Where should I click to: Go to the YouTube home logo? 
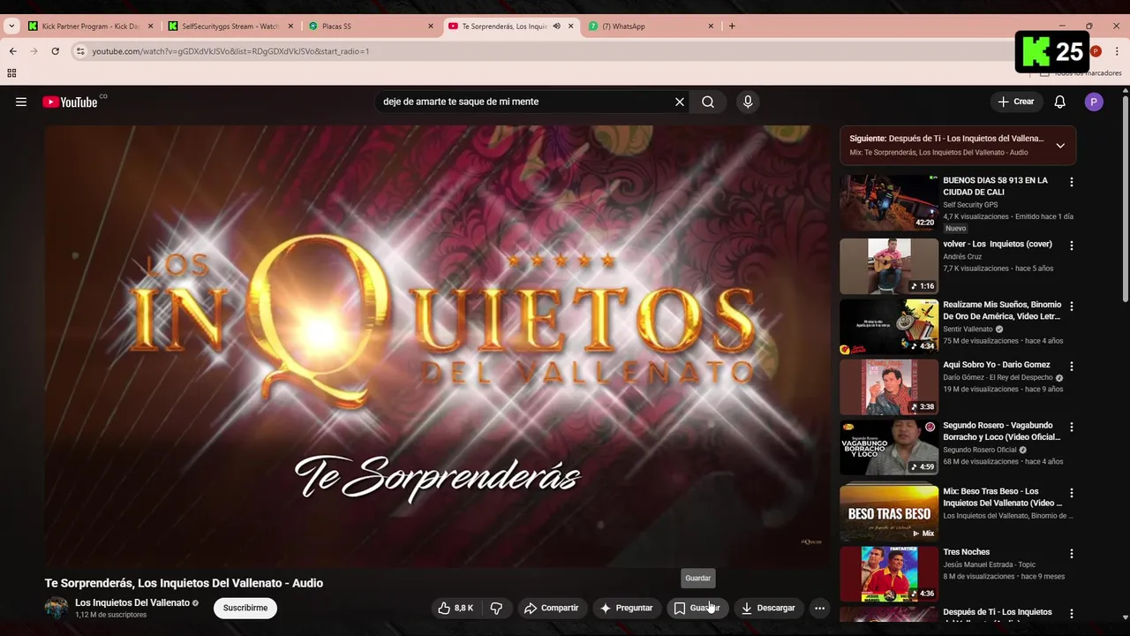pyautogui.click(x=70, y=102)
